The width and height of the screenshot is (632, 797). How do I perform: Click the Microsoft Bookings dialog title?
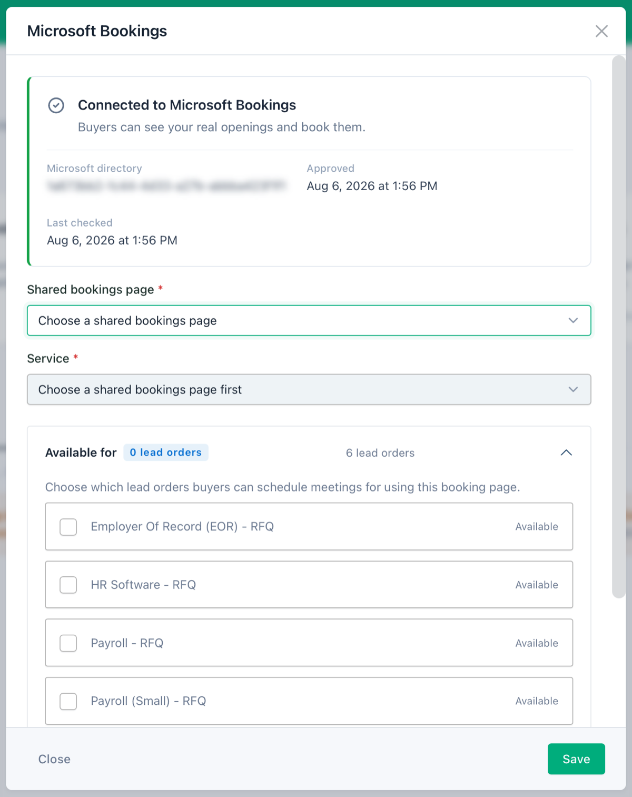pyautogui.click(x=97, y=31)
